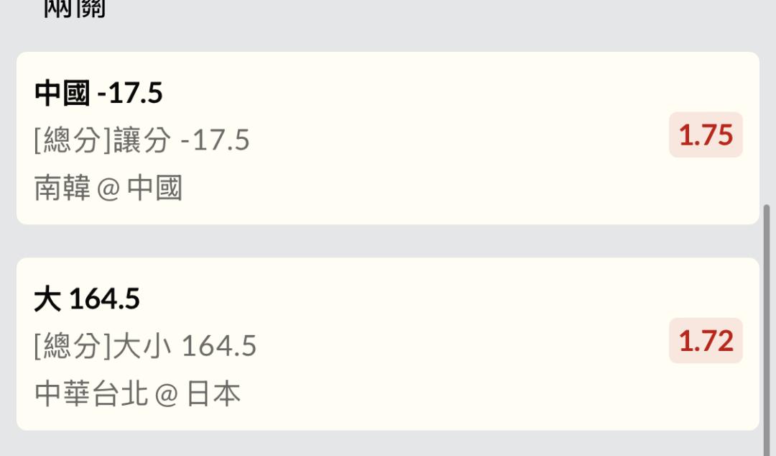The width and height of the screenshot is (776, 456).
Task: Click the @ symbol after 中華台北
Action: [166, 395]
